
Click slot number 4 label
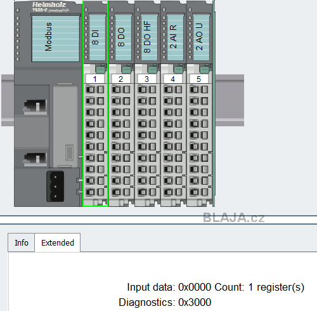coord(173,79)
